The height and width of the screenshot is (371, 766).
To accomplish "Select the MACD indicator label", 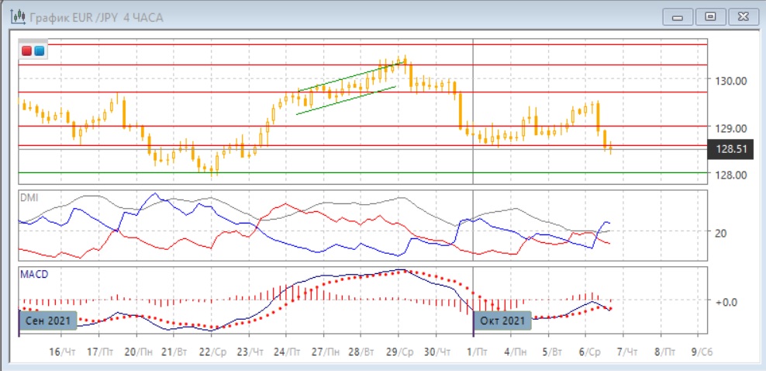I will (32, 274).
